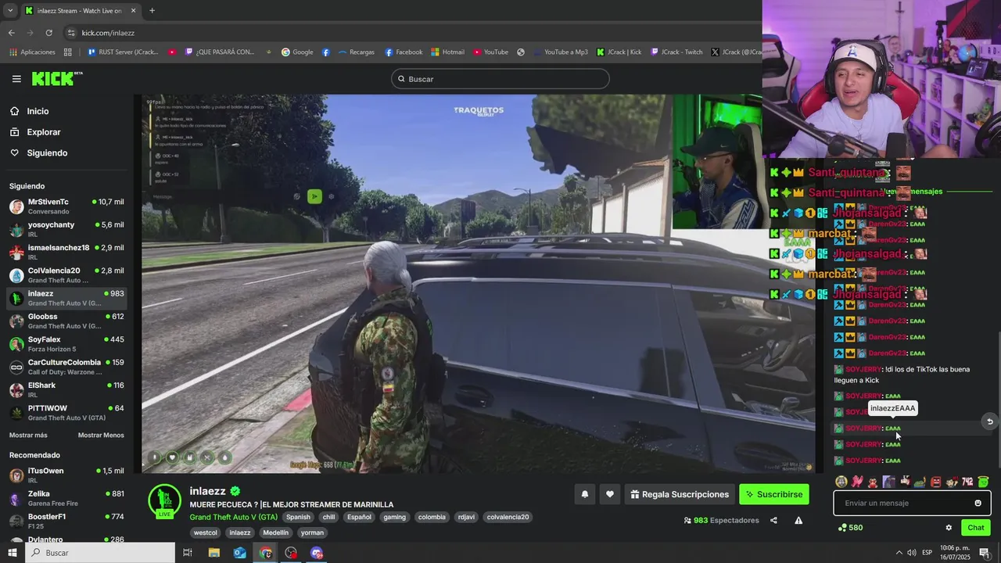Open BoostierF1 recommended channel
The image size is (1001, 563).
(x=66, y=521)
